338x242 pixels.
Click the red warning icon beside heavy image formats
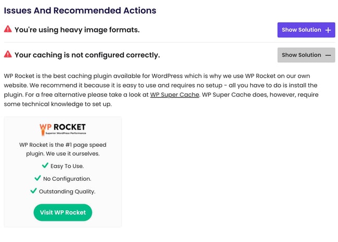click(8, 30)
